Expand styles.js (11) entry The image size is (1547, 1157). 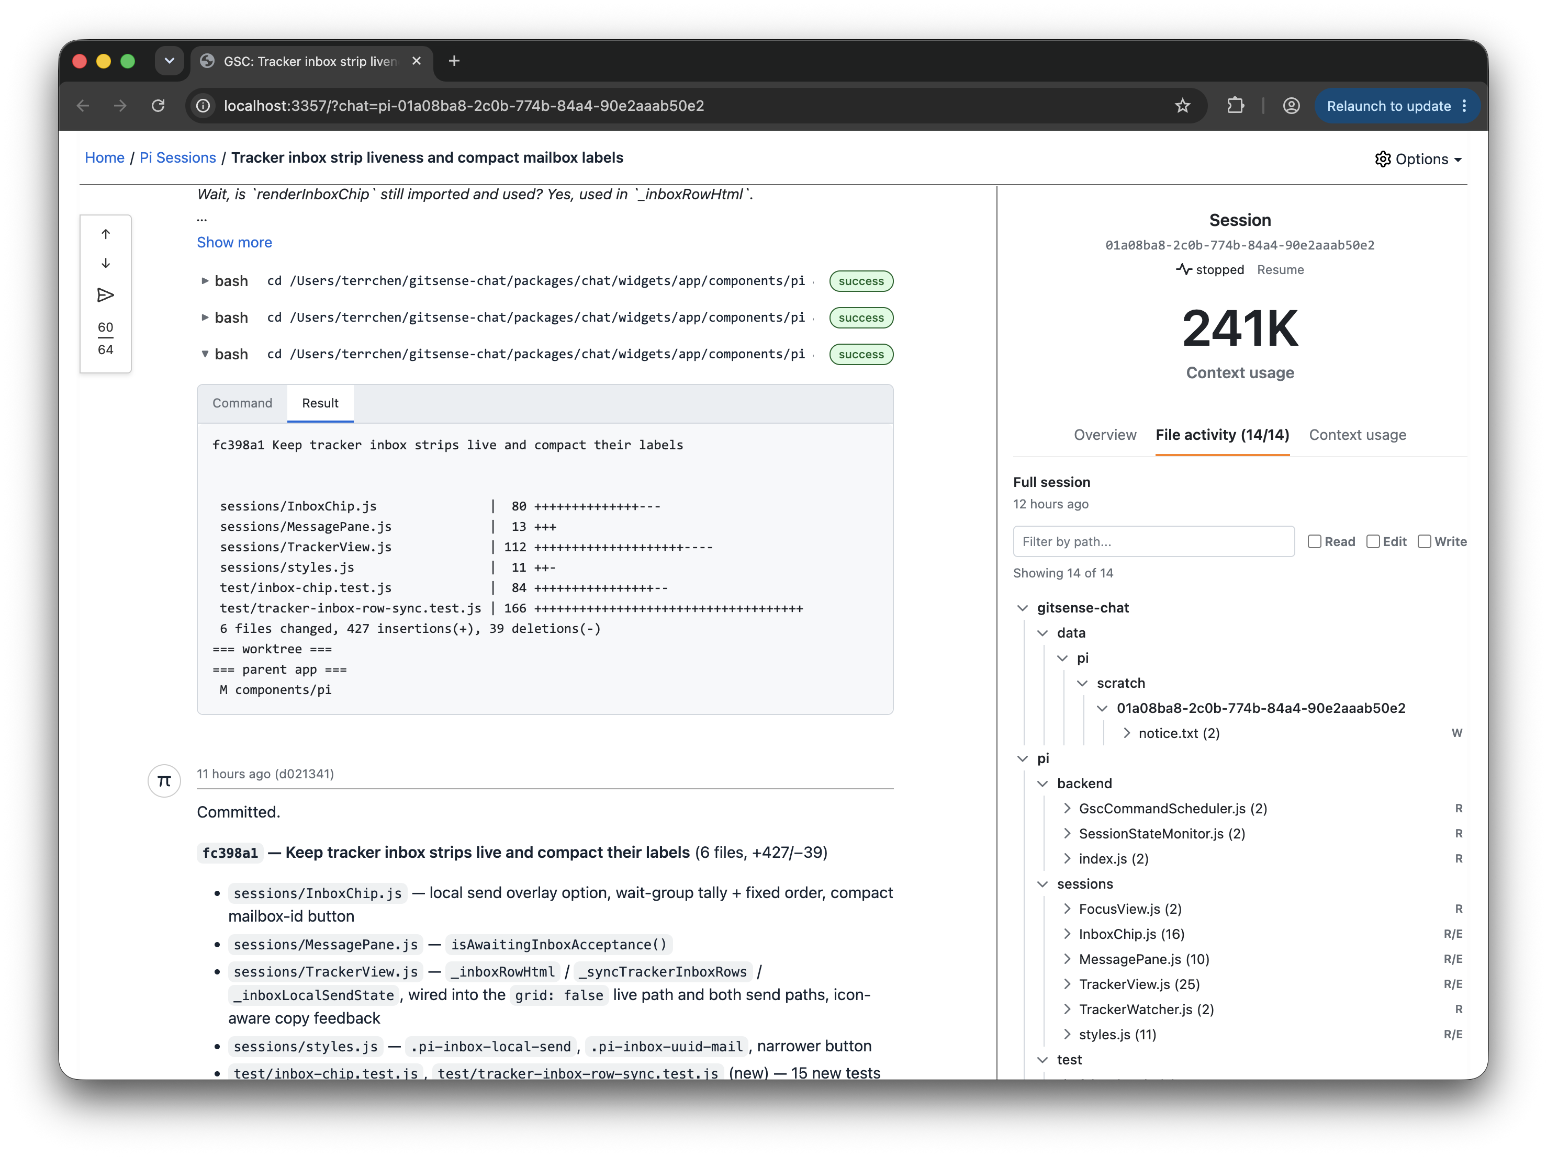point(1067,1034)
